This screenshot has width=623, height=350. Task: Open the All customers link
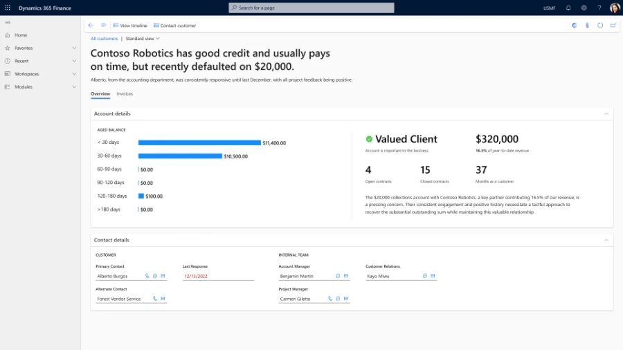tap(104, 39)
